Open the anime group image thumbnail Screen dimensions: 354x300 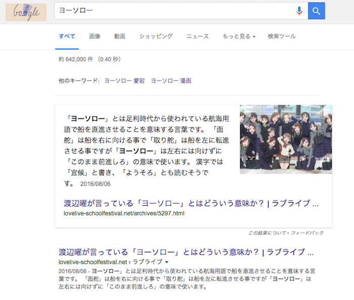tap(286, 139)
